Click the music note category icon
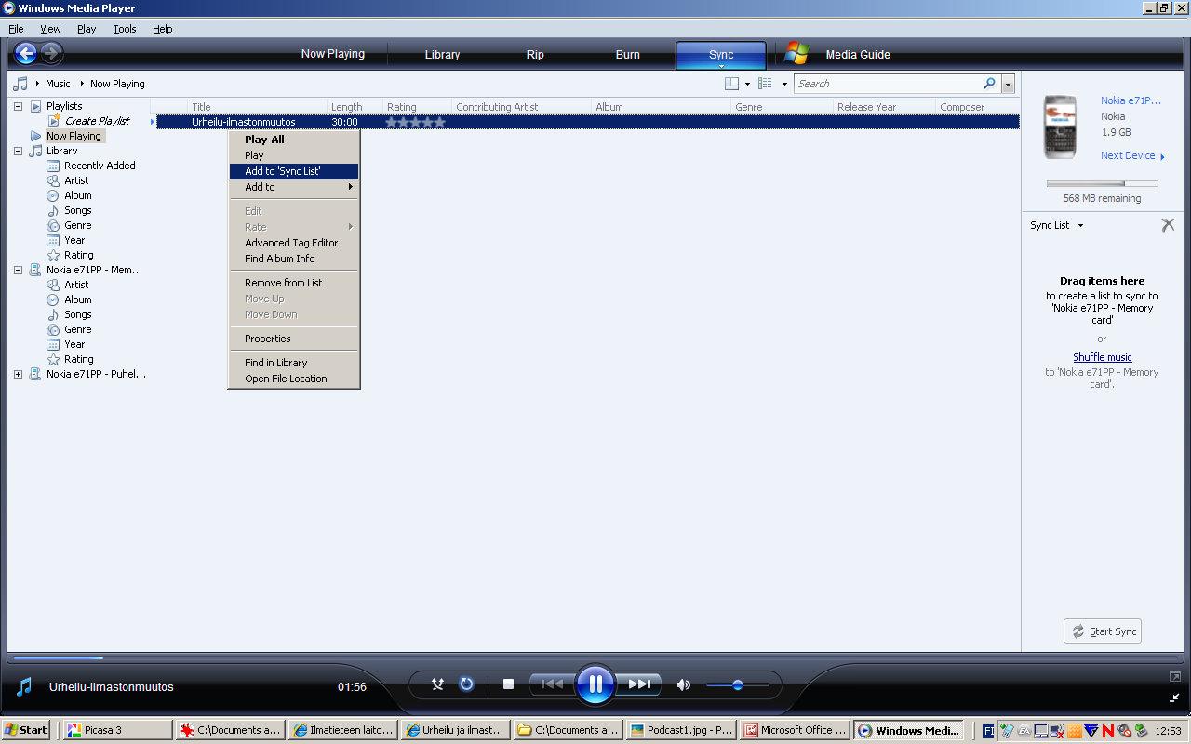This screenshot has height=744, width=1191. coord(20,84)
